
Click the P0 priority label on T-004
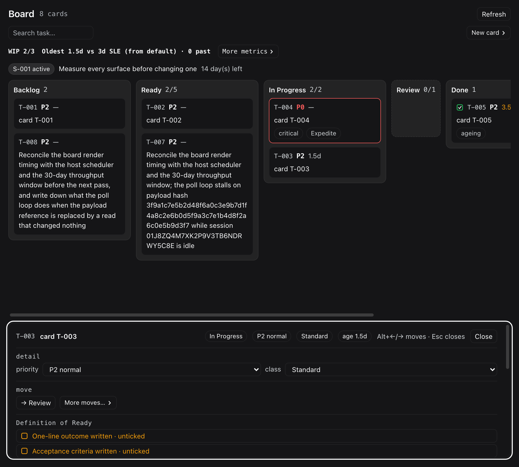pos(300,107)
